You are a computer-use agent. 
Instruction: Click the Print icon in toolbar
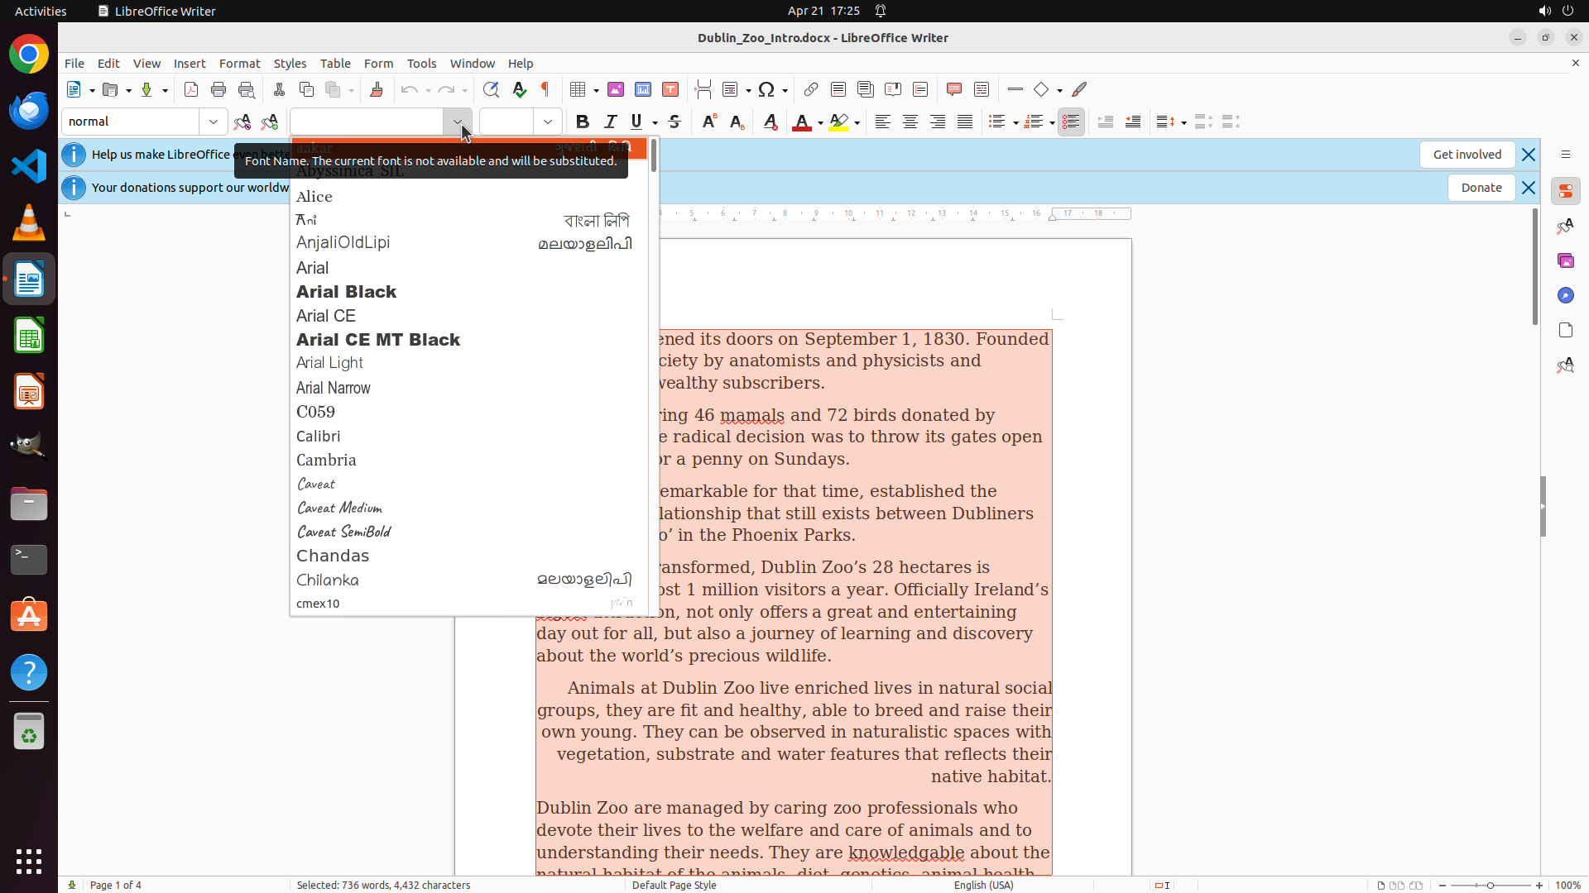pyautogui.click(x=218, y=89)
